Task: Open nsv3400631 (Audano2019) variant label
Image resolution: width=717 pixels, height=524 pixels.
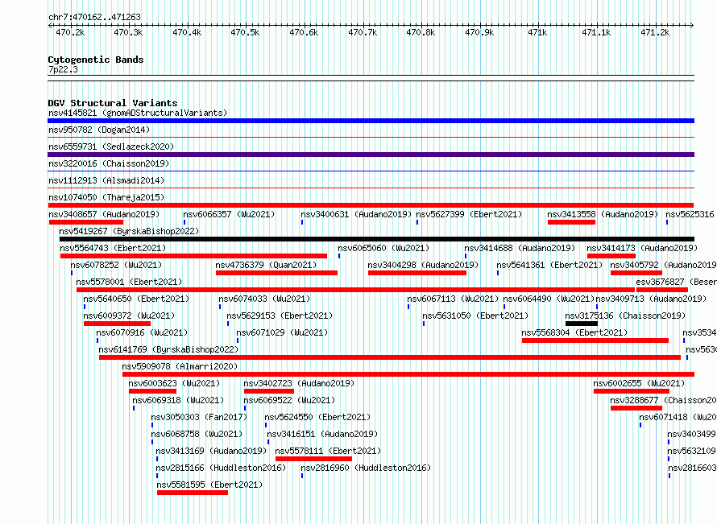Action: click(356, 214)
